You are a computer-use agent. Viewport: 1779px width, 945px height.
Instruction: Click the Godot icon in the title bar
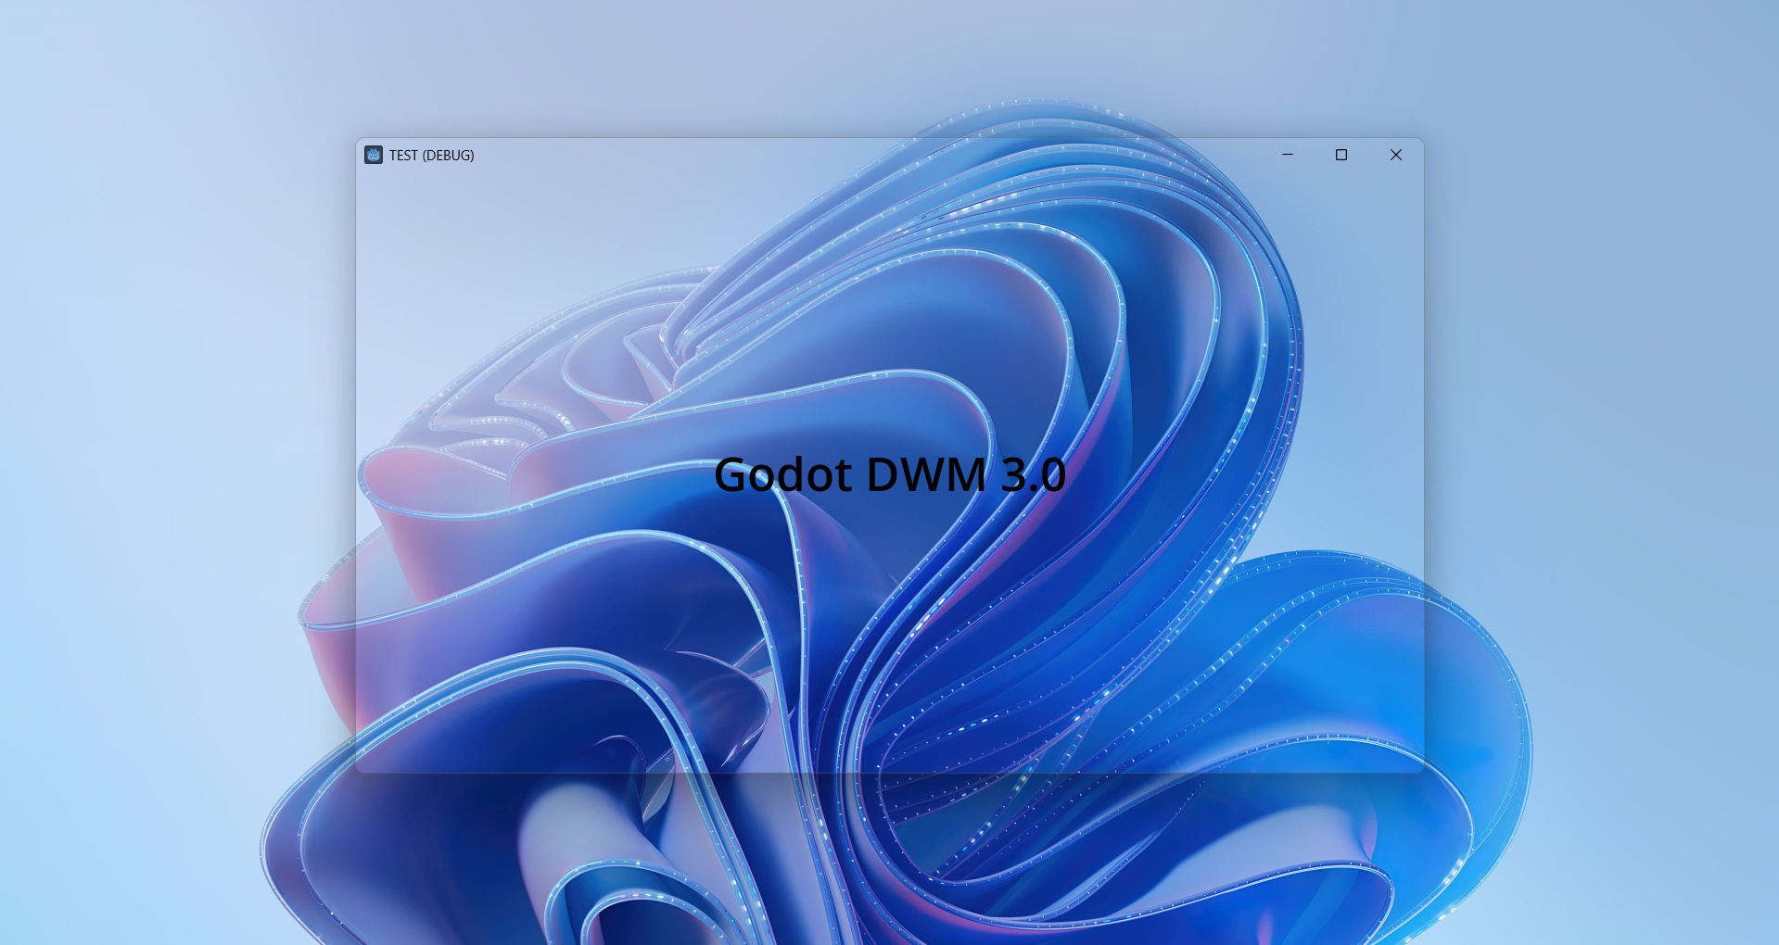[x=374, y=155]
